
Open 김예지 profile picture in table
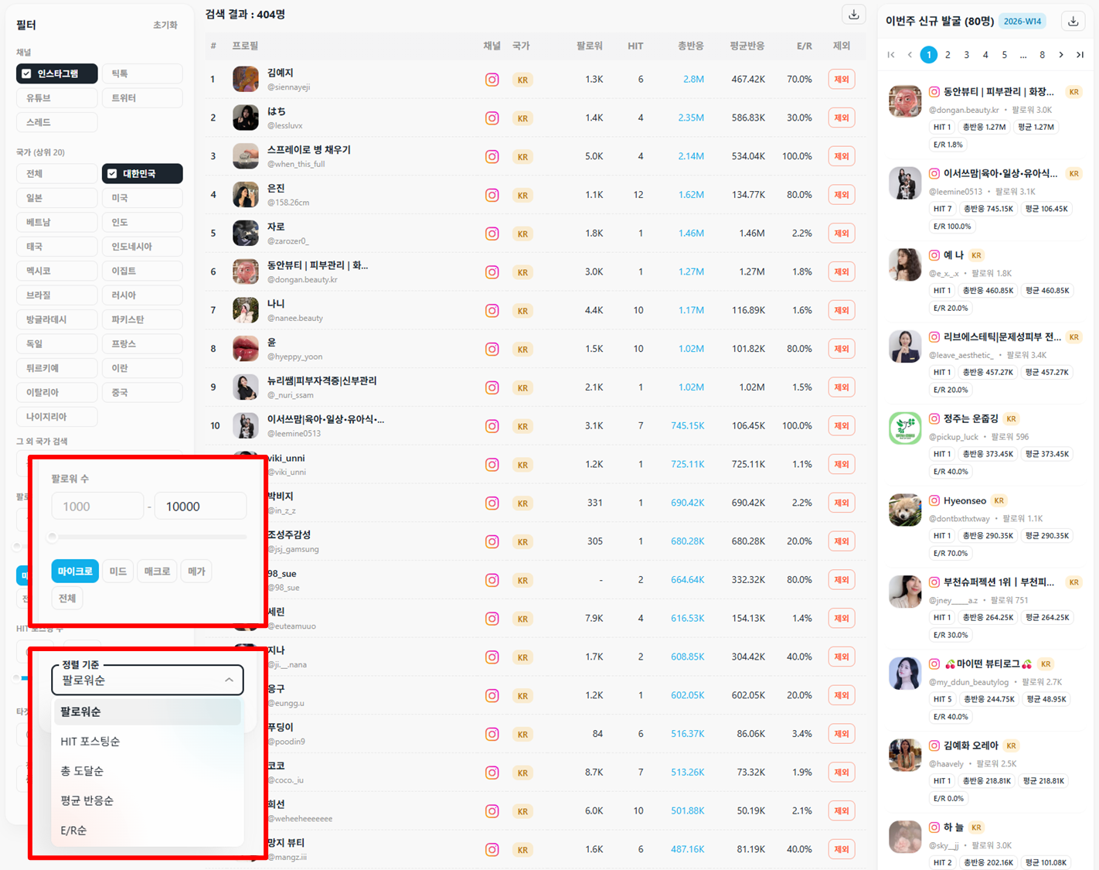[x=246, y=79]
